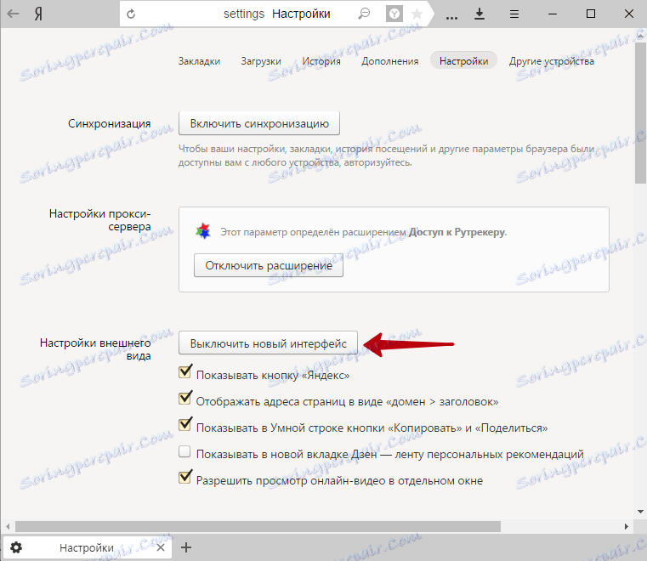
Task: Click the Отключить расширение button
Action: point(269,265)
